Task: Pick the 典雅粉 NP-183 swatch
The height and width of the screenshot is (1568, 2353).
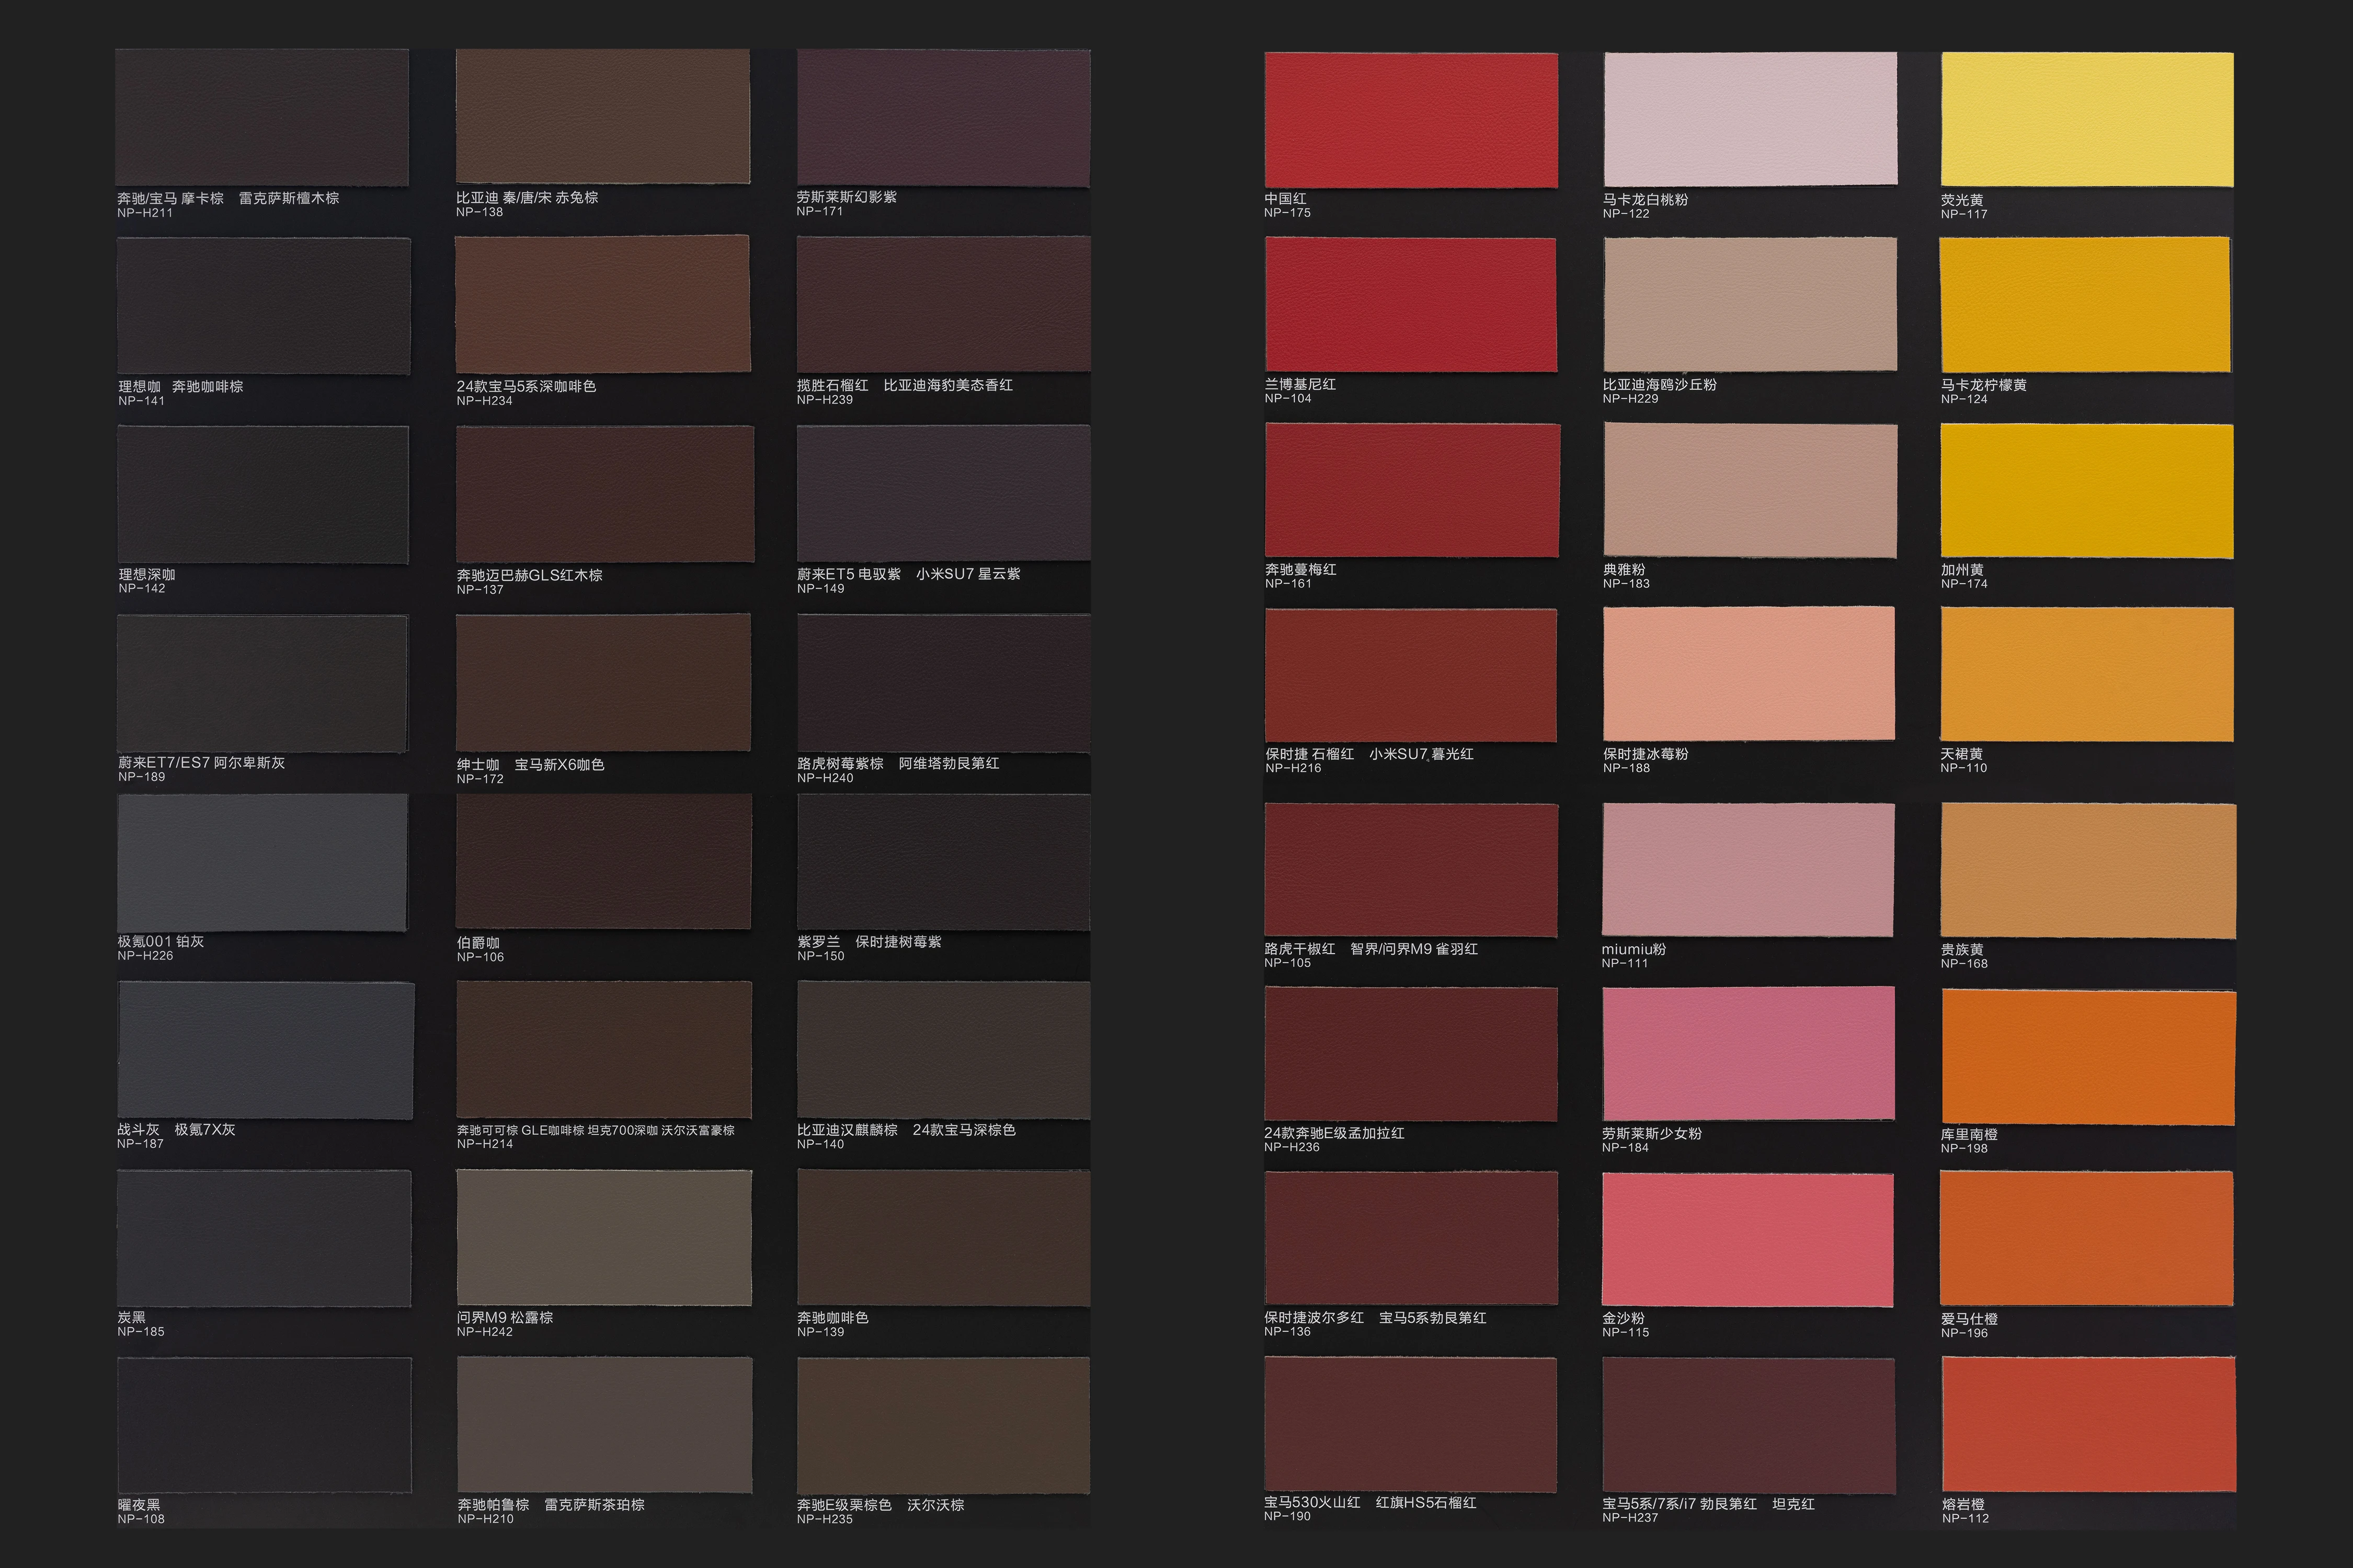Action: [1751, 490]
